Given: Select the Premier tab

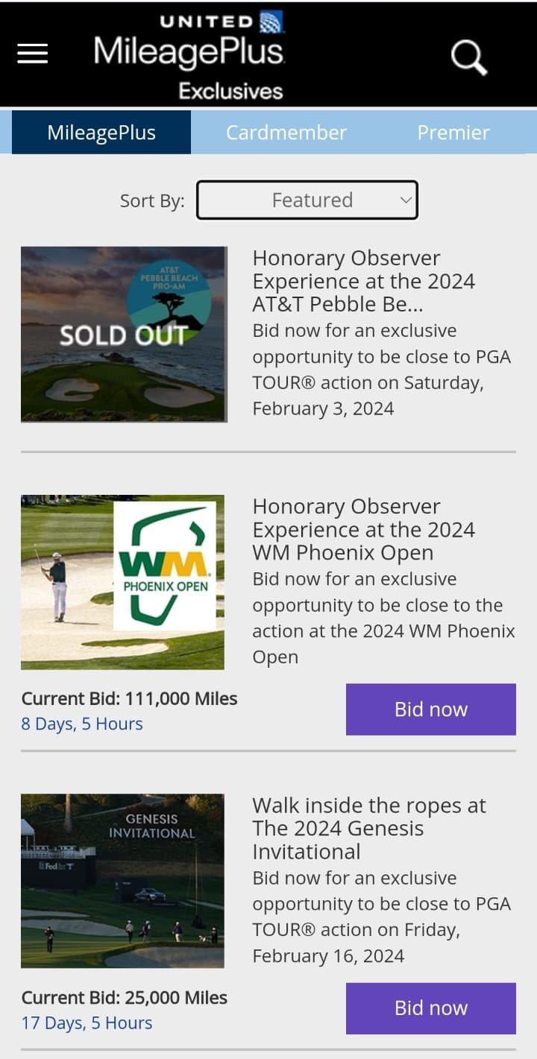Looking at the screenshot, I should [453, 133].
